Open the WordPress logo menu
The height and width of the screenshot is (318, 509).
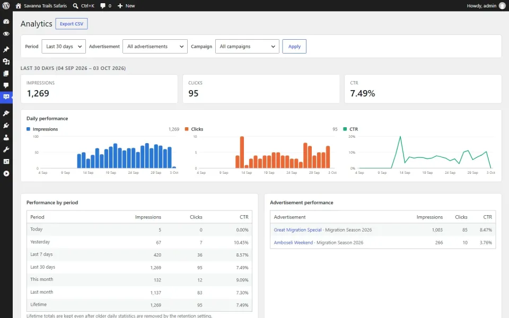6,5
